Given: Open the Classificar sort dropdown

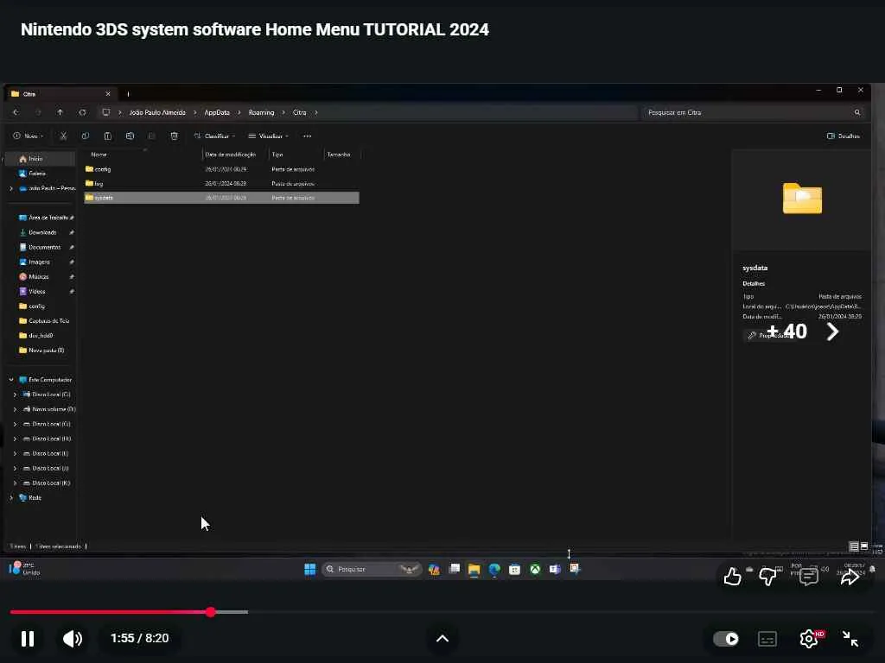Looking at the screenshot, I should pyautogui.click(x=214, y=136).
